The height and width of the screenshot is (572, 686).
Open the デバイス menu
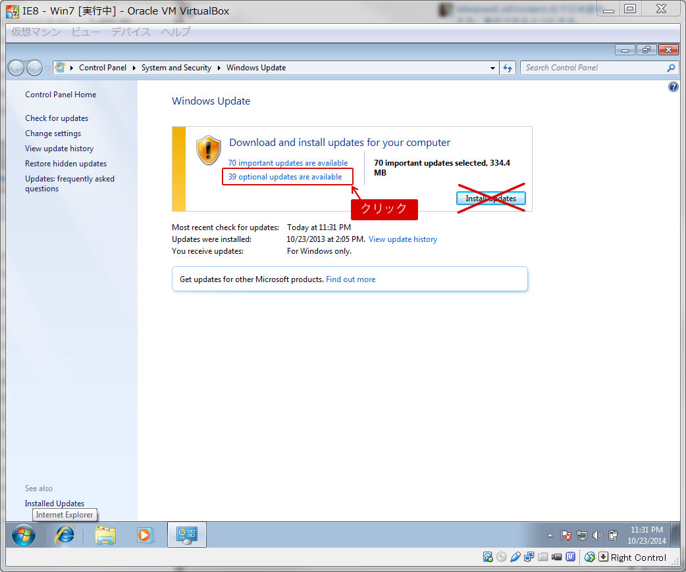[130, 32]
